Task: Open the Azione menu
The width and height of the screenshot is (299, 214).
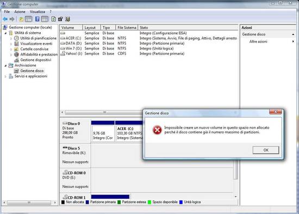Action: click(x=20, y=11)
